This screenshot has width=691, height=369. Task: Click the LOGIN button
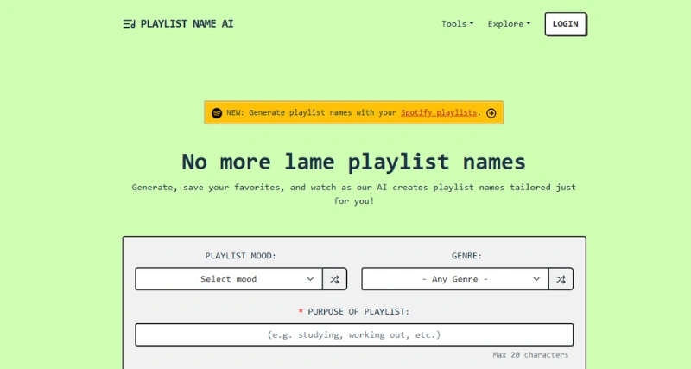pos(566,24)
